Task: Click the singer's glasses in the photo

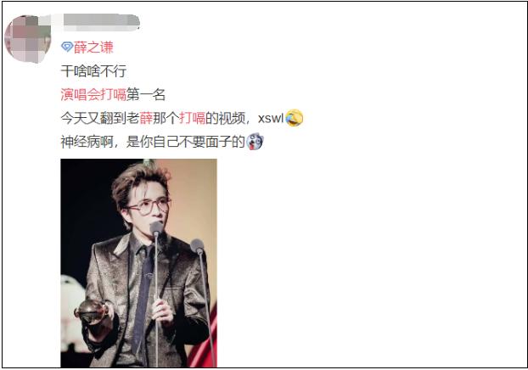Action: (x=149, y=205)
